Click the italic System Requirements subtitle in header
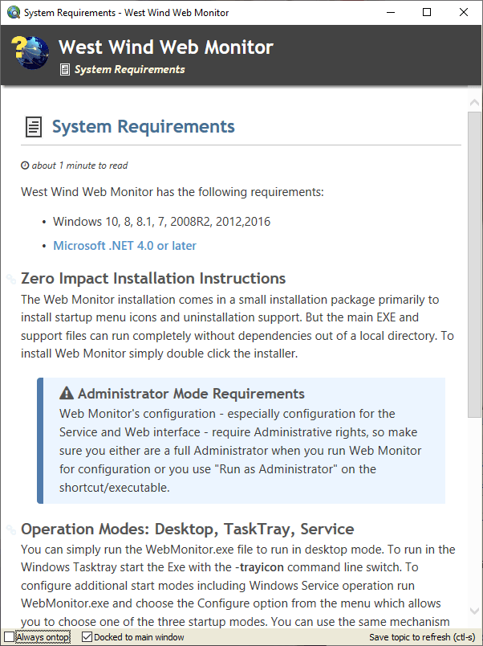Image resolution: width=483 pixels, height=646 pixels. 130,70
